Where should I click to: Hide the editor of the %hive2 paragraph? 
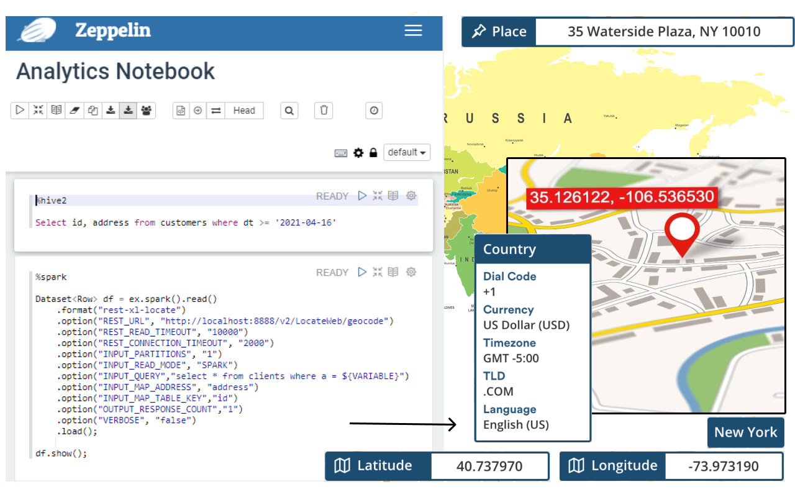[378, 196]
